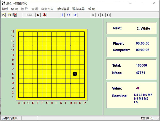
Task: Open the 移动 menu
Action: [x=14, y=9]
